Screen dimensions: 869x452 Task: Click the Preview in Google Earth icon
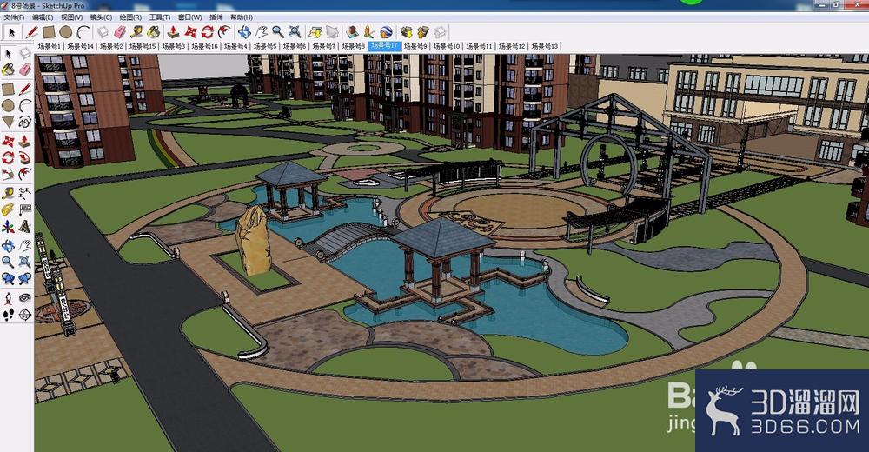387,31
